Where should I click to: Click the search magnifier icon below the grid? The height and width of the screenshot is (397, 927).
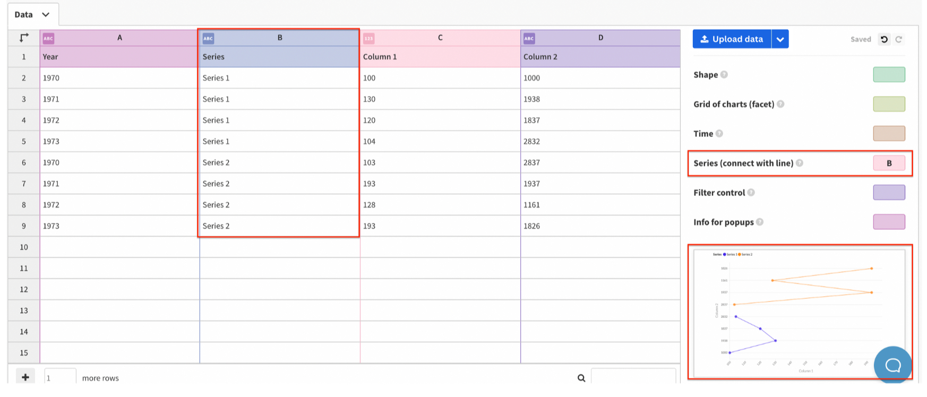point(581,378)
